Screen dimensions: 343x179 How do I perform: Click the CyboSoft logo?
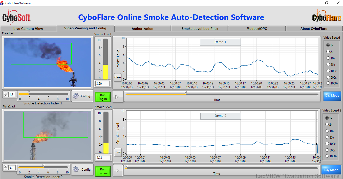pyautogui.click(x=16, y=17)
